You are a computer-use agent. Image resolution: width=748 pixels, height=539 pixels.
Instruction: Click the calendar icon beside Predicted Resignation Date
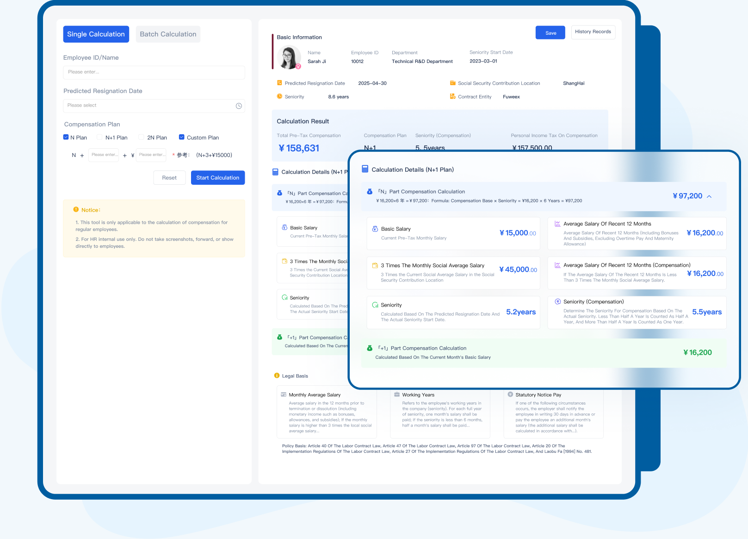[280, 83]
